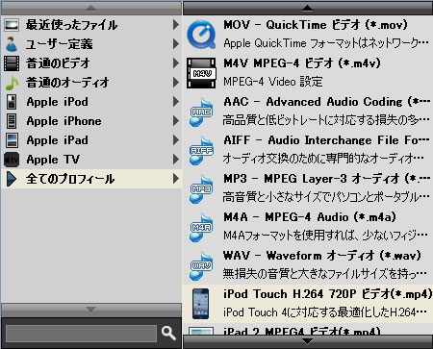Image resolution: width=433 pixels, height=349 pixels.
Task: Select the Apple iPod category
Action: coord(91,102)
